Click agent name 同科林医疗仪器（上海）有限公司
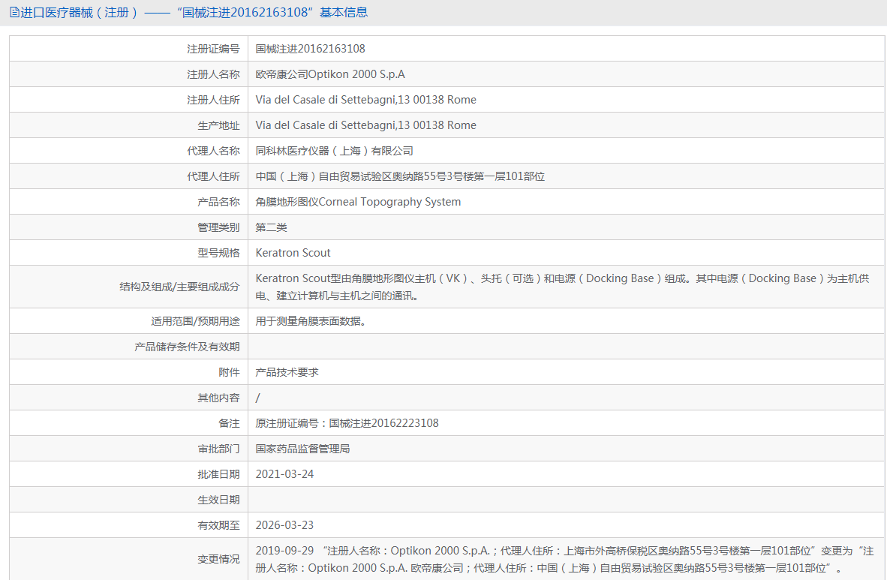The width and height of the screenshot is (887, 580). click(334, 151)
